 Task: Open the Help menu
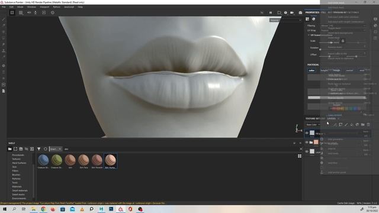click(x=80, y=7)
